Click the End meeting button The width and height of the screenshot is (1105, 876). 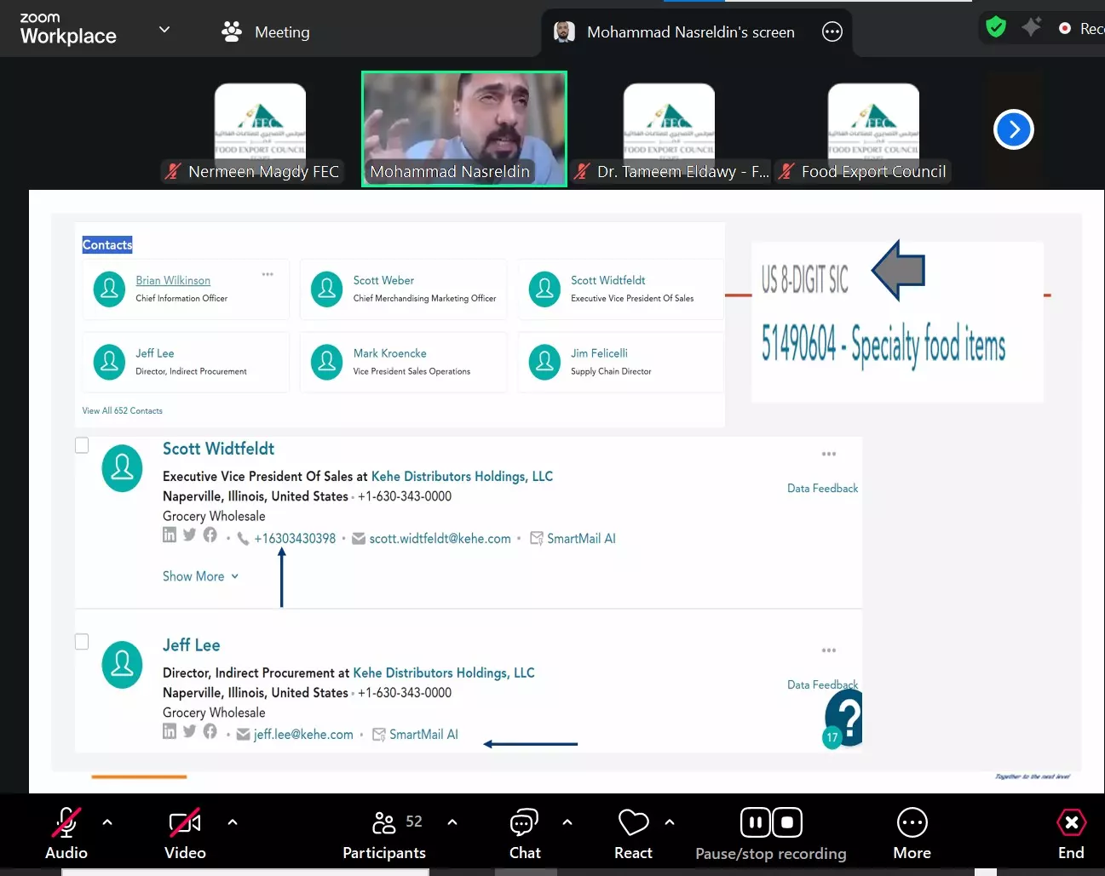(1071, 834)
